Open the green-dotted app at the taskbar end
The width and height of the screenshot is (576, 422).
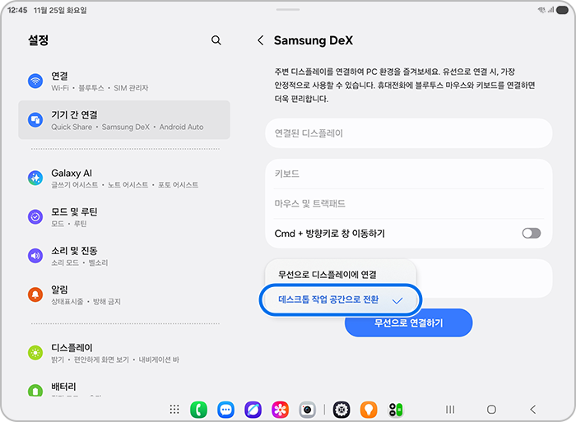[x=396, y=410]
